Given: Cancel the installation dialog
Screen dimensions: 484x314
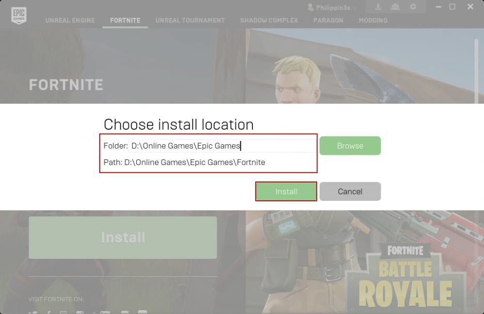Looking at the screenshot, I should 350,191.
